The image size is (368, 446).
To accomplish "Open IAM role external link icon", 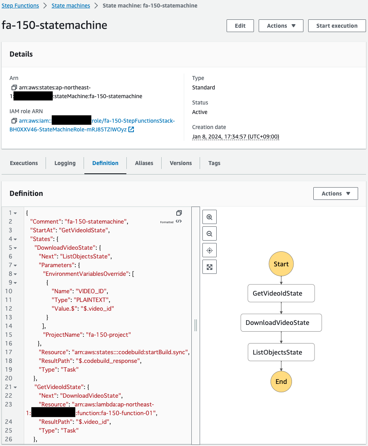I will point(131,129).
